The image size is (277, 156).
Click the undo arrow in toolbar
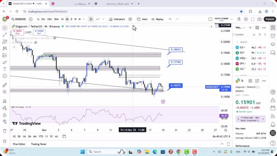(170, 19)
